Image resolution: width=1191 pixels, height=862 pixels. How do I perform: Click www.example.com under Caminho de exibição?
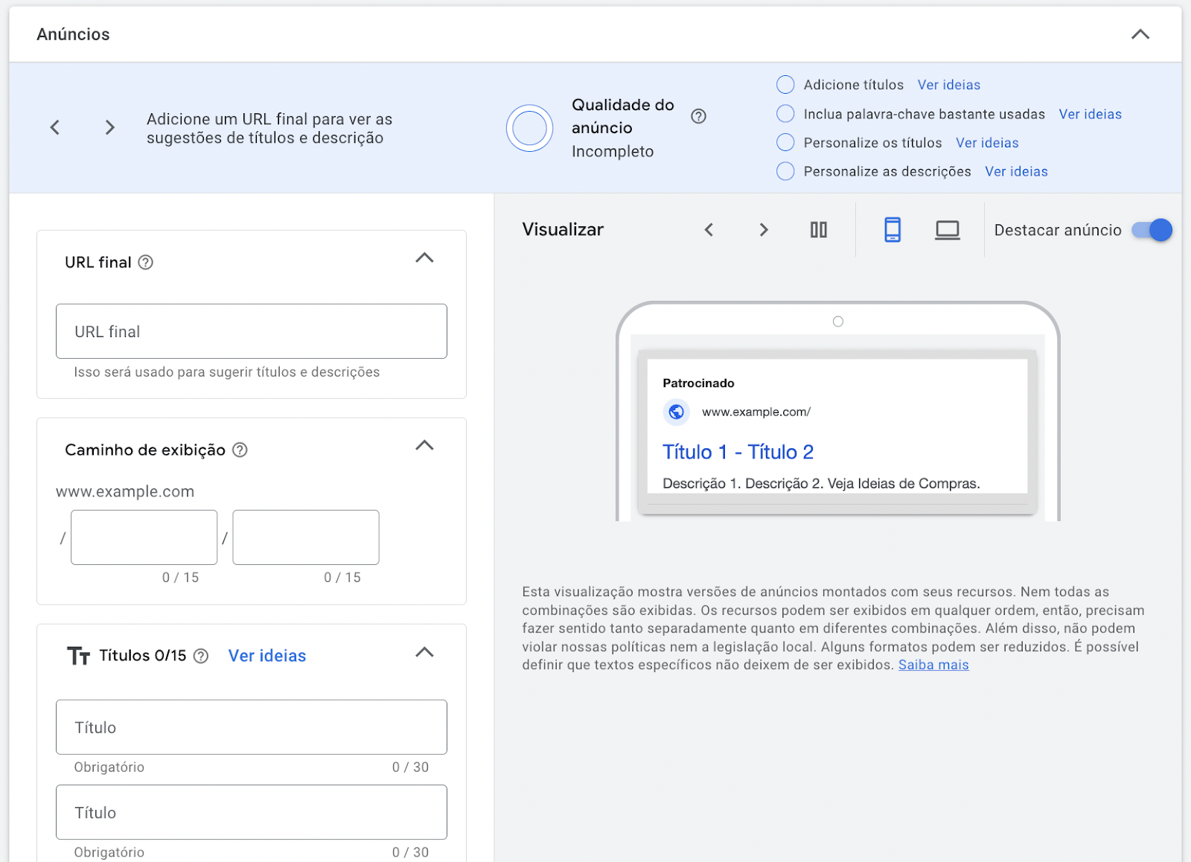125,491
